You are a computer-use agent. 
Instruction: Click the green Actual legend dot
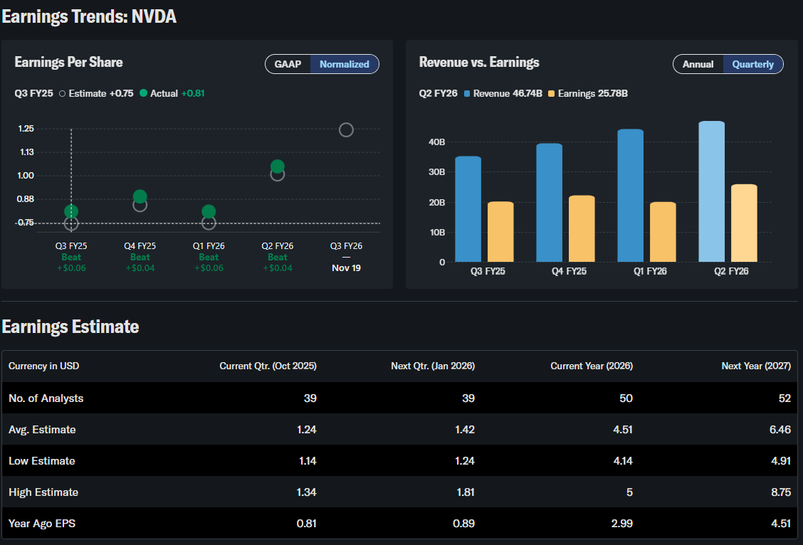144,93
